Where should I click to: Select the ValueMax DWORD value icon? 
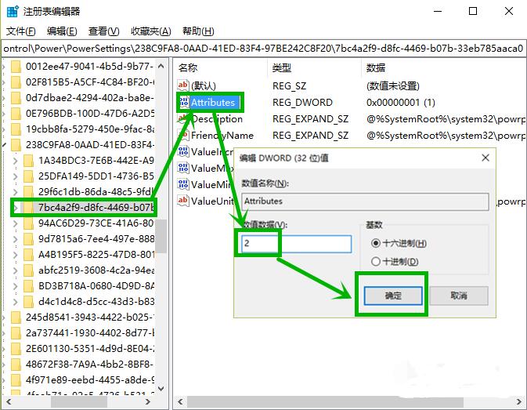[183, 168]
